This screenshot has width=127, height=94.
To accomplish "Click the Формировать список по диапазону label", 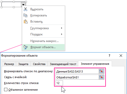I will point(29,71).
